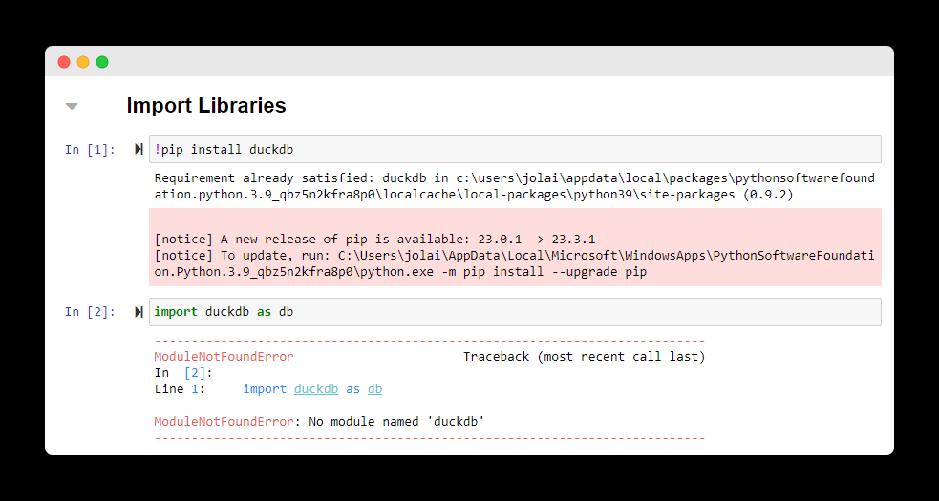The width and height of the screenshot is (939, 501).
Task: Close the window with the red button
Action: (x=63, y=62)
